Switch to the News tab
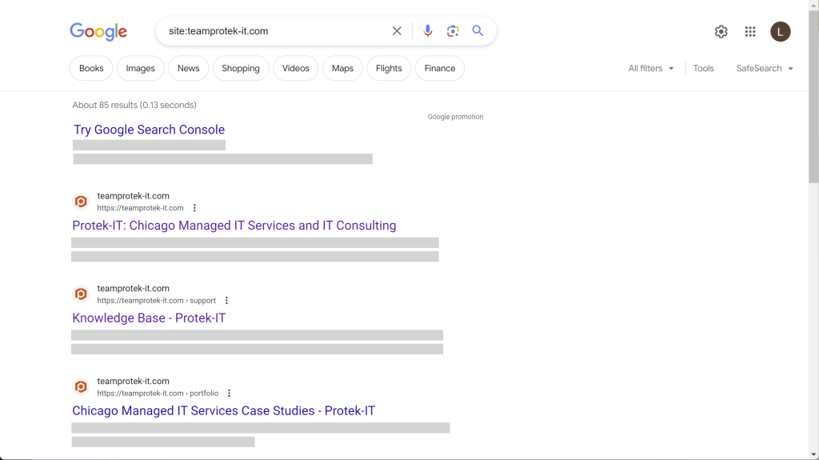 coord(188,69)
